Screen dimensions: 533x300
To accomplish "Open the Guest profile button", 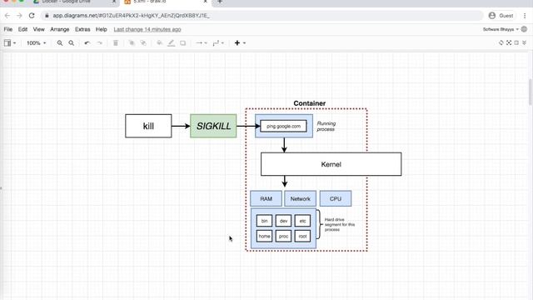I will 501,16.
